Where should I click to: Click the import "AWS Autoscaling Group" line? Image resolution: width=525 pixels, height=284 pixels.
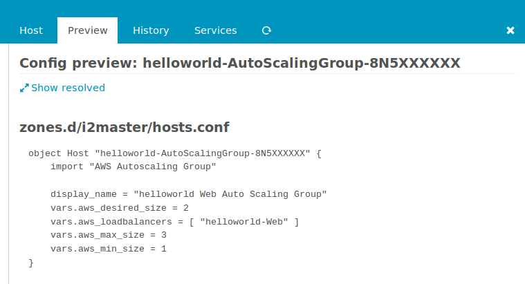(x=133, y=167)
